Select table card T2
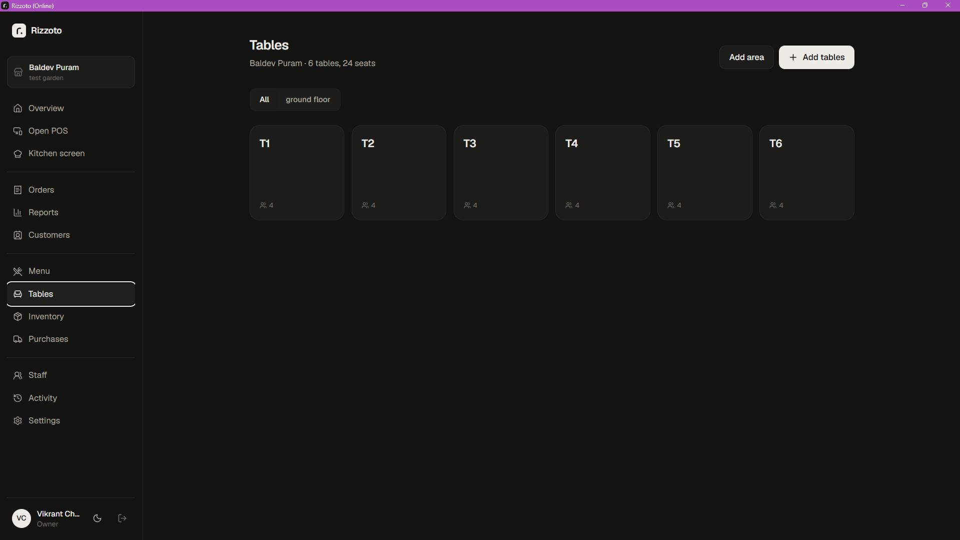Image resolution: width=960 pixels, height=540 pixels. (399, 173)
